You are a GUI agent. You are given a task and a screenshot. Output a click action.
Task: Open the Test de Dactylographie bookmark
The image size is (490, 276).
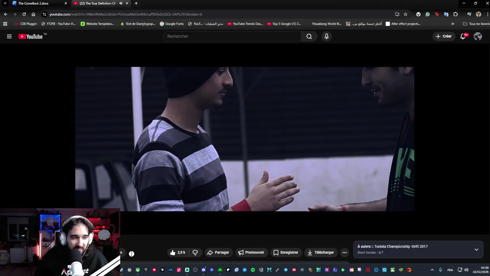[137, 24]
